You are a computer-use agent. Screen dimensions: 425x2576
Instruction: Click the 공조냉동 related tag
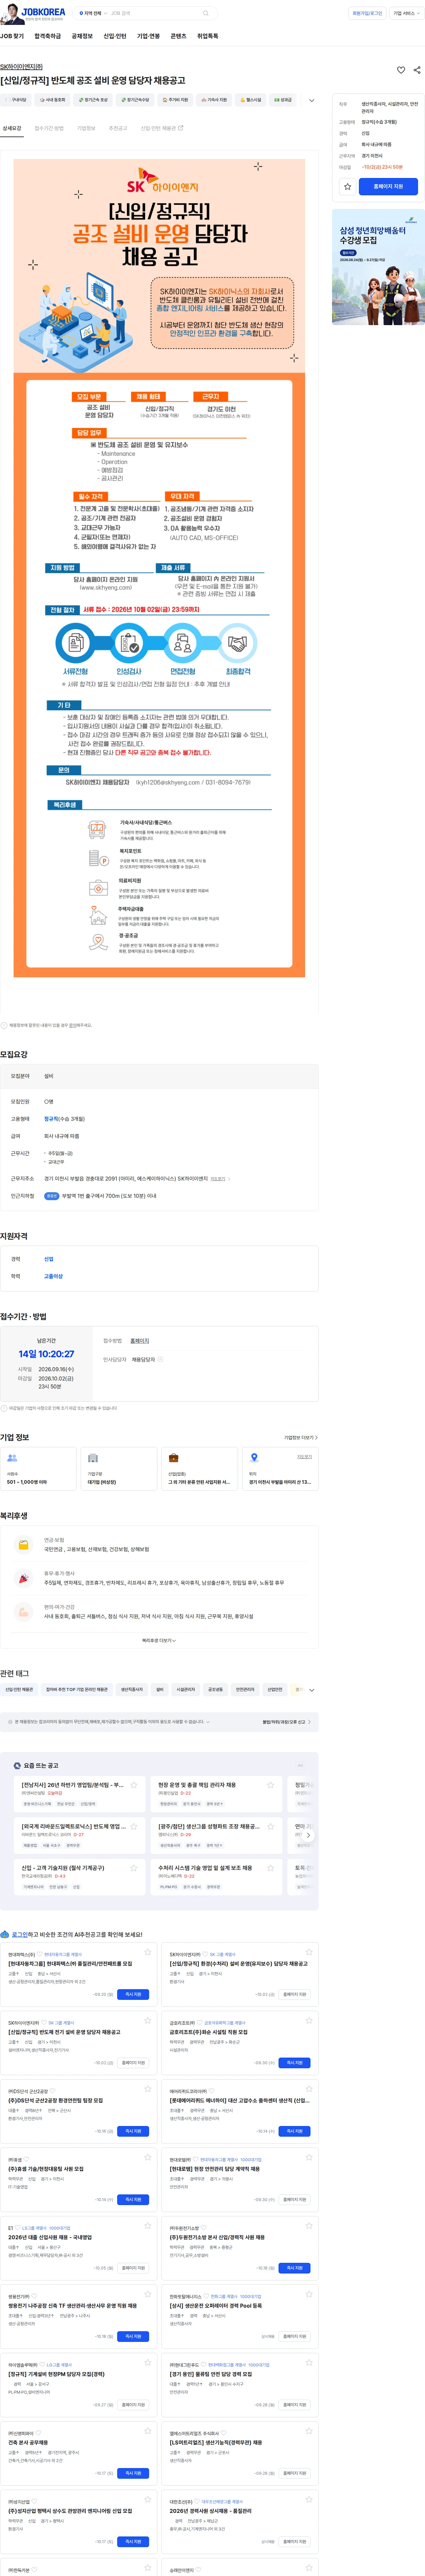coord(215,1690)
